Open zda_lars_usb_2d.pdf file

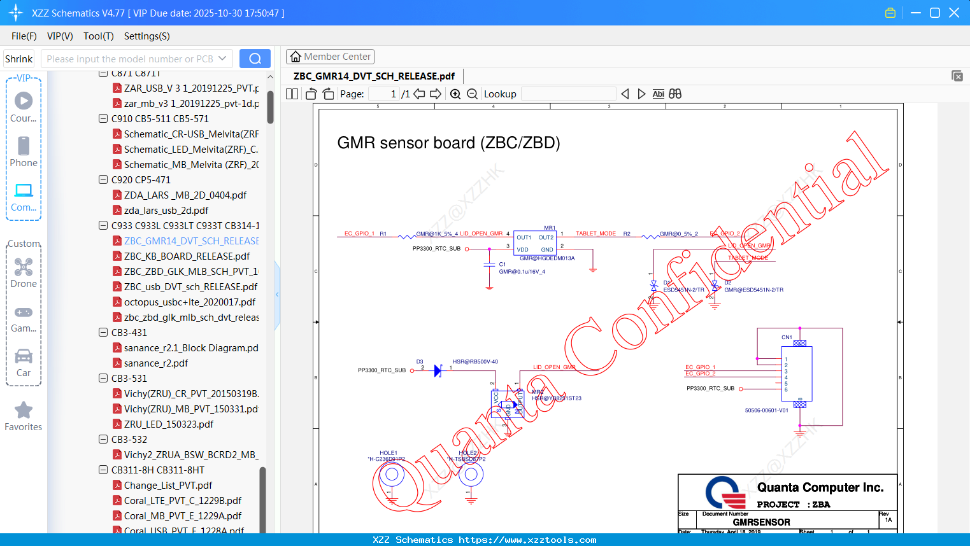(x=166, y=210)
